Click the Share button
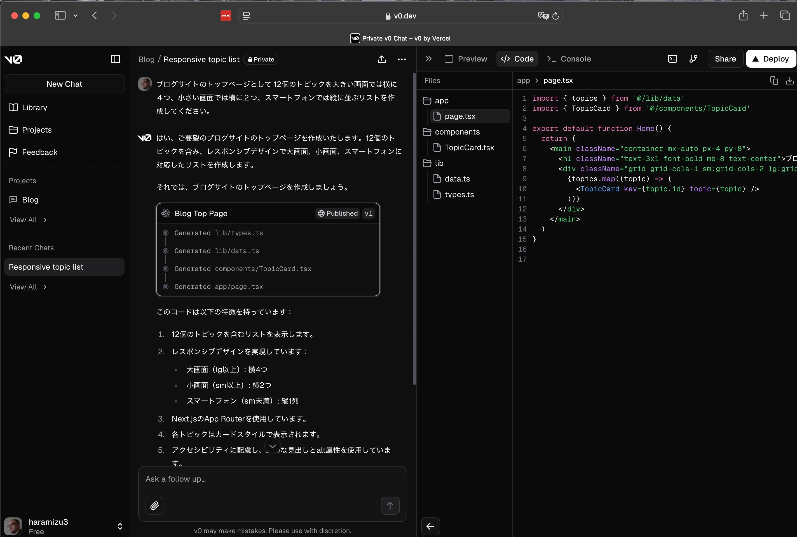Screen dimensions: 797x537 click(725, 59)
